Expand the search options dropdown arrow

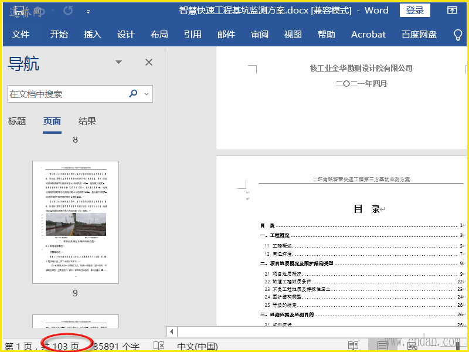pyautogui.click(x=146, y=94)
